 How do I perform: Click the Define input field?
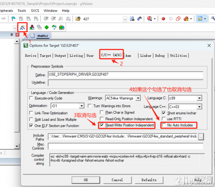pos(126,75)
